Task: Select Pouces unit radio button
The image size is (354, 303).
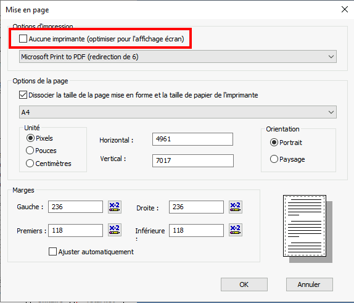Action: coord(30,151)
